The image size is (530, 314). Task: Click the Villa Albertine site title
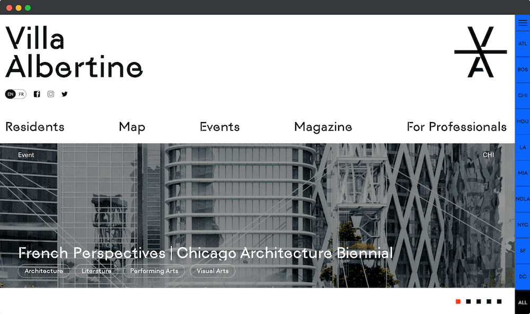[x=74, y=53]
